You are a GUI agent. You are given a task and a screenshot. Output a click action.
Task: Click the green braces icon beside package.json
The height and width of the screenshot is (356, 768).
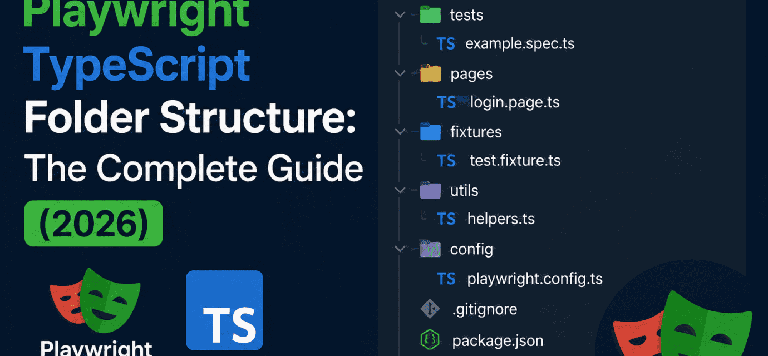coord(430,339)
